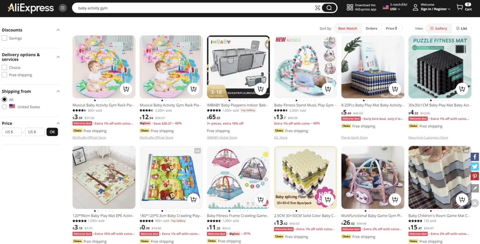Click the image search camera icon
This screenshot has width=480, height=244.
[317, 8]
